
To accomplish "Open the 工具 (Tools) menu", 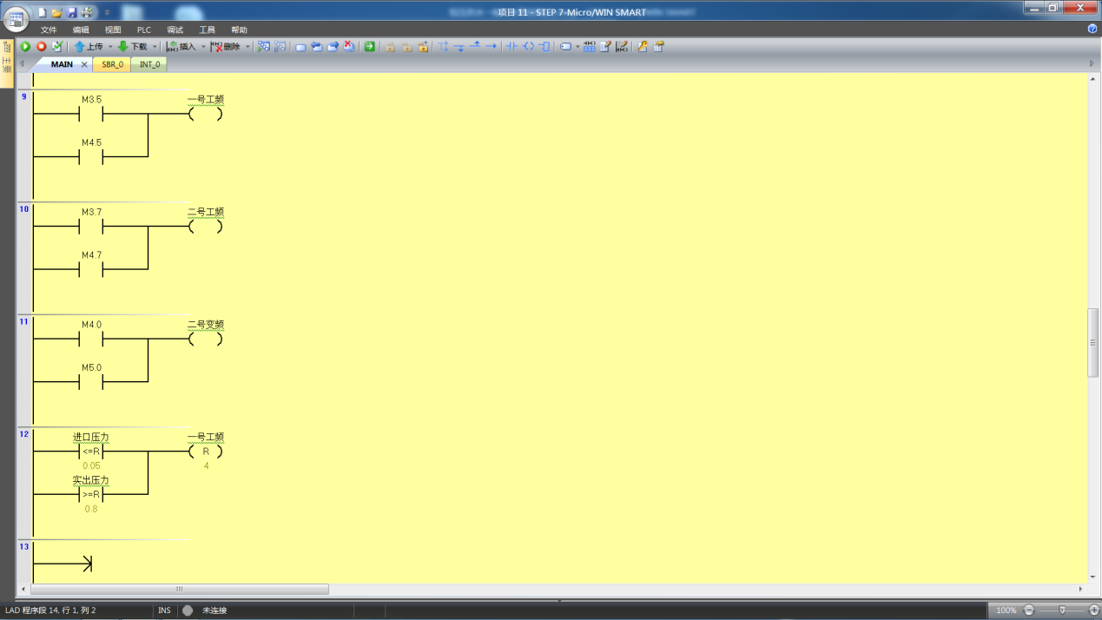I will [207, 30].
